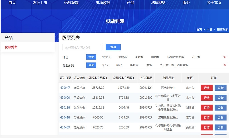Open stock code 430418 link
Viewport: 229px width, 138px height.
click(65, 117)
